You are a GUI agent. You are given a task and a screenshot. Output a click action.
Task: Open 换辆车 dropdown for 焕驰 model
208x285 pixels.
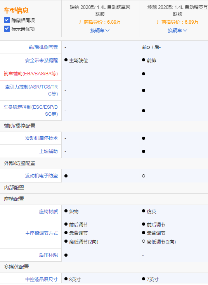tap(177, 31)
